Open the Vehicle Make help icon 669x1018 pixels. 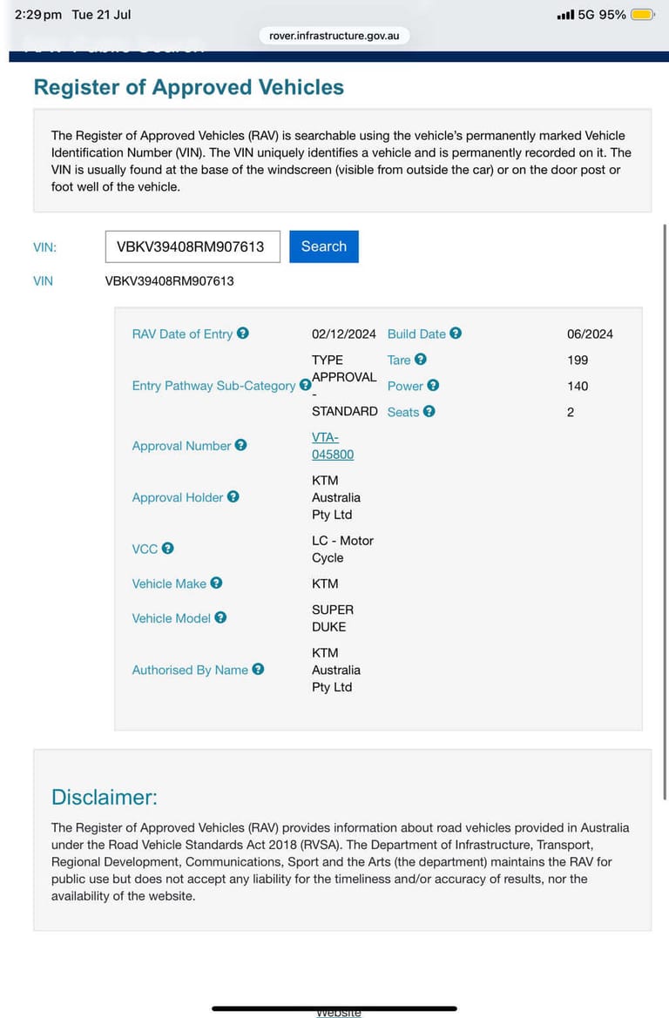pyautogui.click(x=216, y=583)
